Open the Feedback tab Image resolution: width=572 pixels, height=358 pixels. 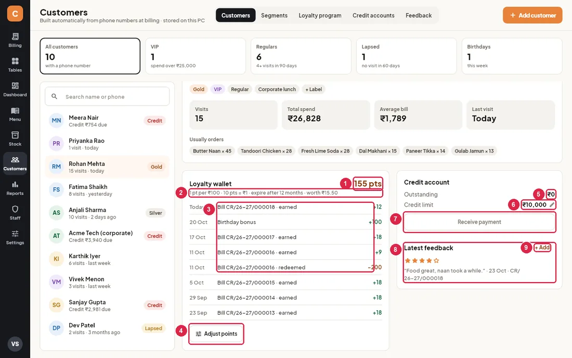pyautogui.click(x=419, y=15)
